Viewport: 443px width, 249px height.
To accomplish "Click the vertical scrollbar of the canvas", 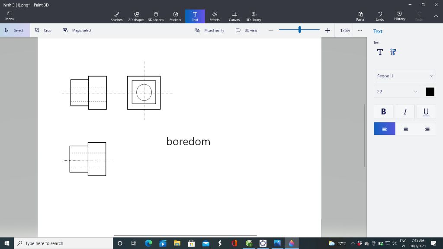I will [x=364, y=135].
